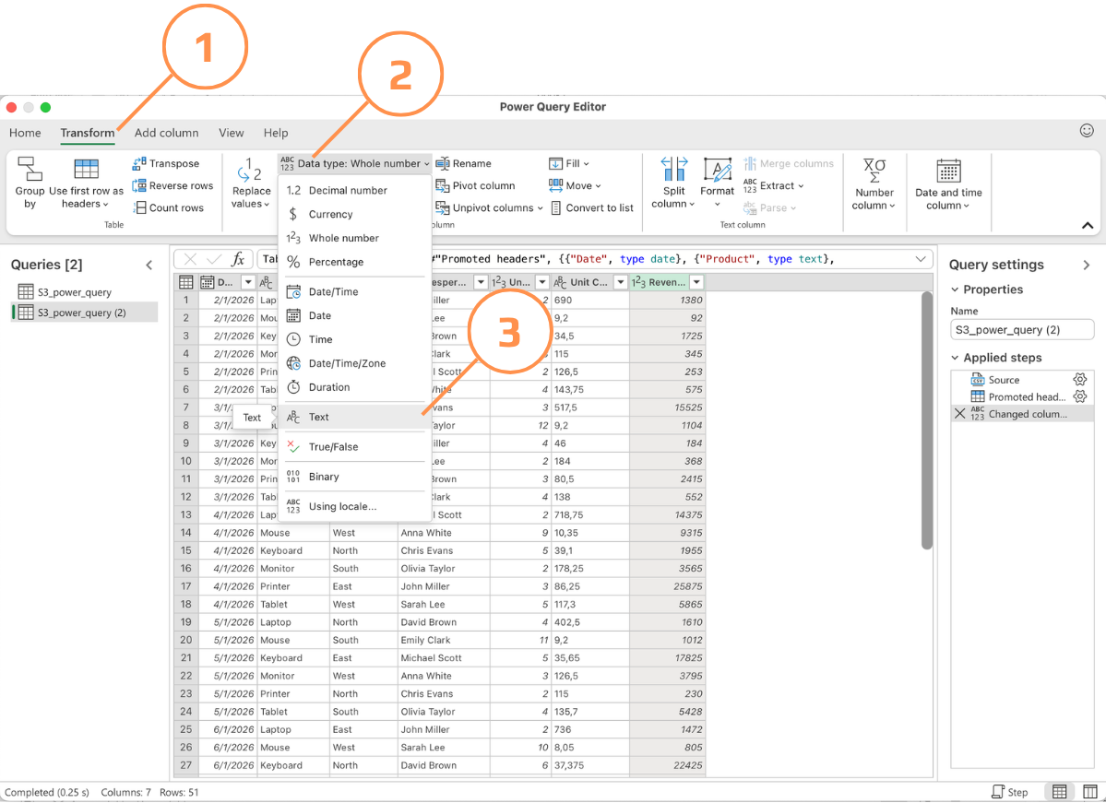Open the Home tab
Image resolution: width=1106 pixels, height=803 pixels.
(26, 133)
